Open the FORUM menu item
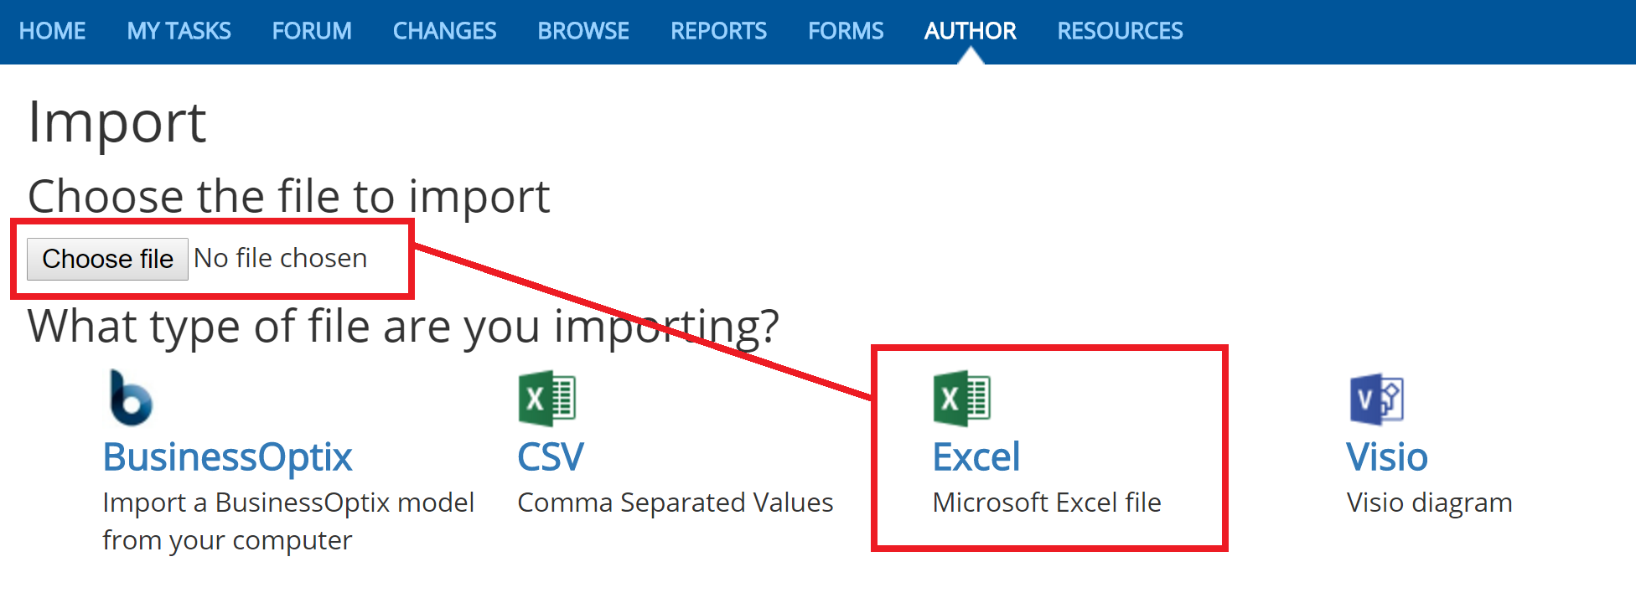1636x598 pixels. coord(312,31)
